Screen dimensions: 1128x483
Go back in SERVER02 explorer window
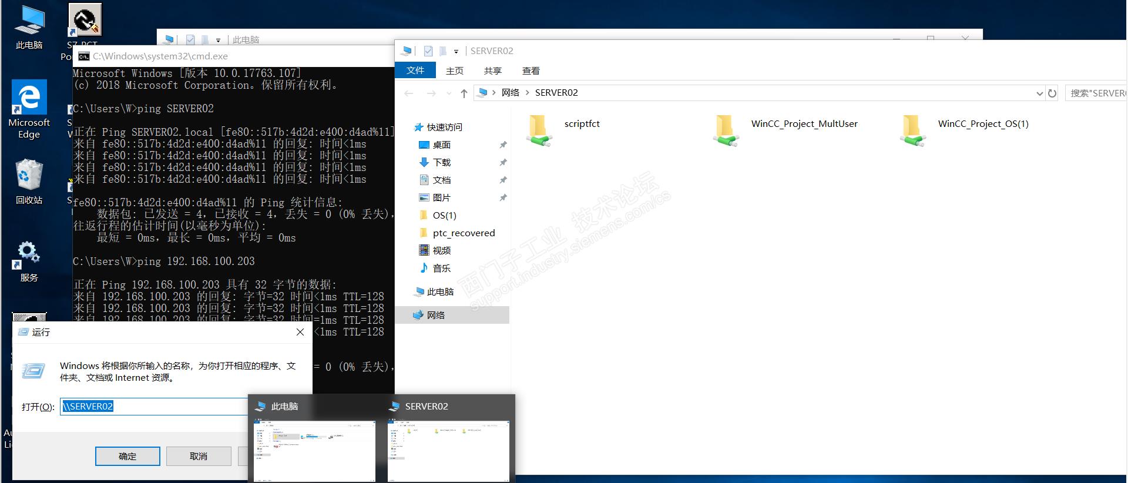coord(409,93)
